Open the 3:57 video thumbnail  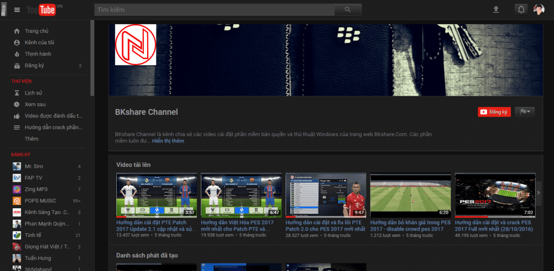pyautogui.click(x=156, y=195)
